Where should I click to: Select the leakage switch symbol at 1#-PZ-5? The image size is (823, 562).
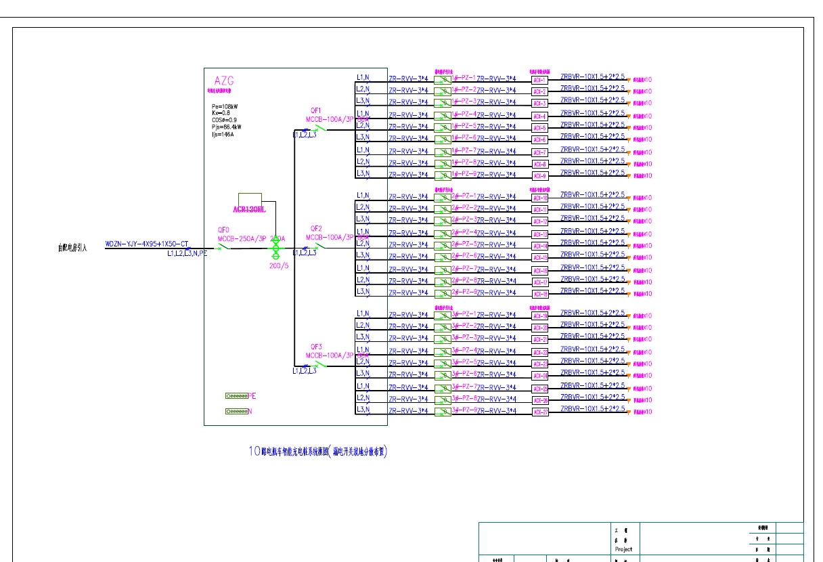point(443,127)
